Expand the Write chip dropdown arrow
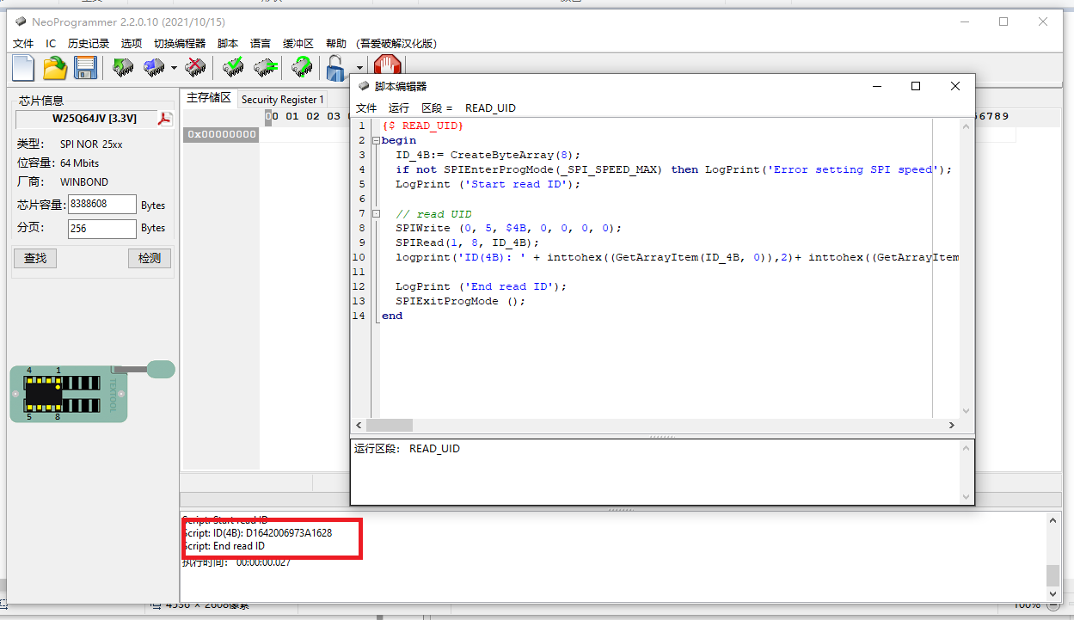 [x=174, y=68]
